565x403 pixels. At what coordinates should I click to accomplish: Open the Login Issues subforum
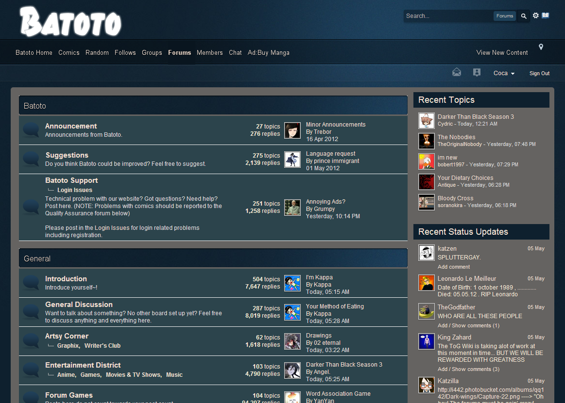(75, 190)
